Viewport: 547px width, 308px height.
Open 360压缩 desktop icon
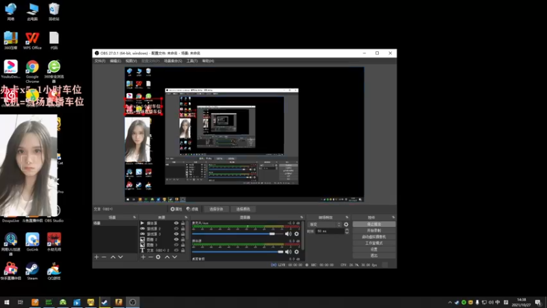click(x=11, y=40)
